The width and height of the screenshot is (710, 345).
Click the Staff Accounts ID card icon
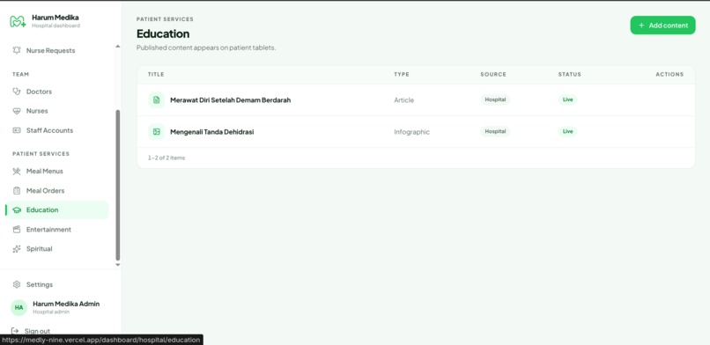17,130
